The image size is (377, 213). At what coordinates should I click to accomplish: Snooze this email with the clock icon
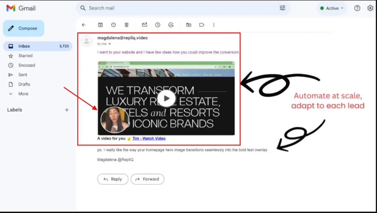coord(158,25)
